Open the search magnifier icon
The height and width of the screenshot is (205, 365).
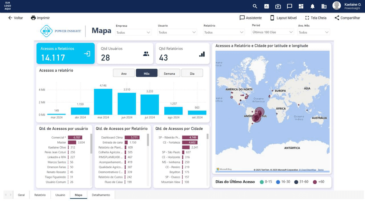click(x=255, y=6)
